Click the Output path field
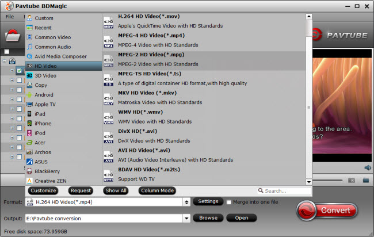374x237 pixels. (x=104, y=218)
